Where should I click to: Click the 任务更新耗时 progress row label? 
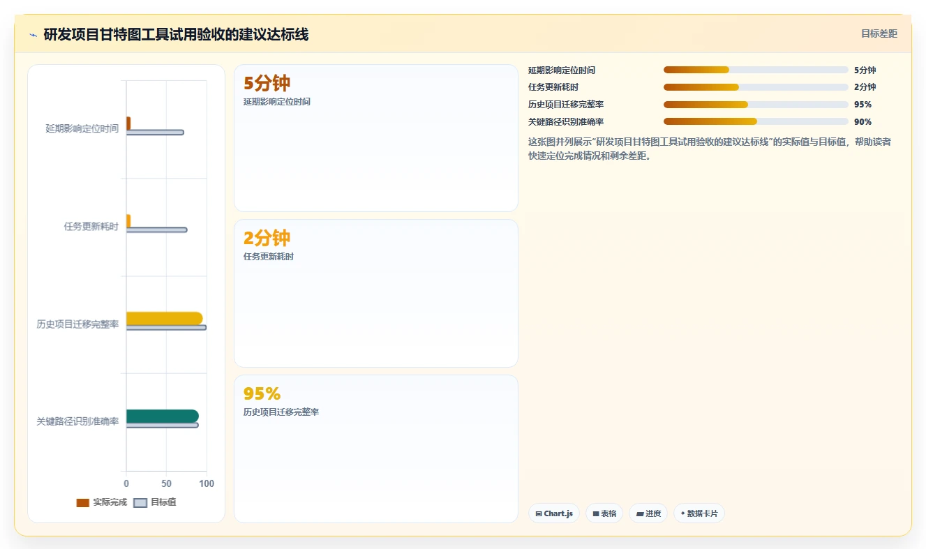click(x=553, y=87)
